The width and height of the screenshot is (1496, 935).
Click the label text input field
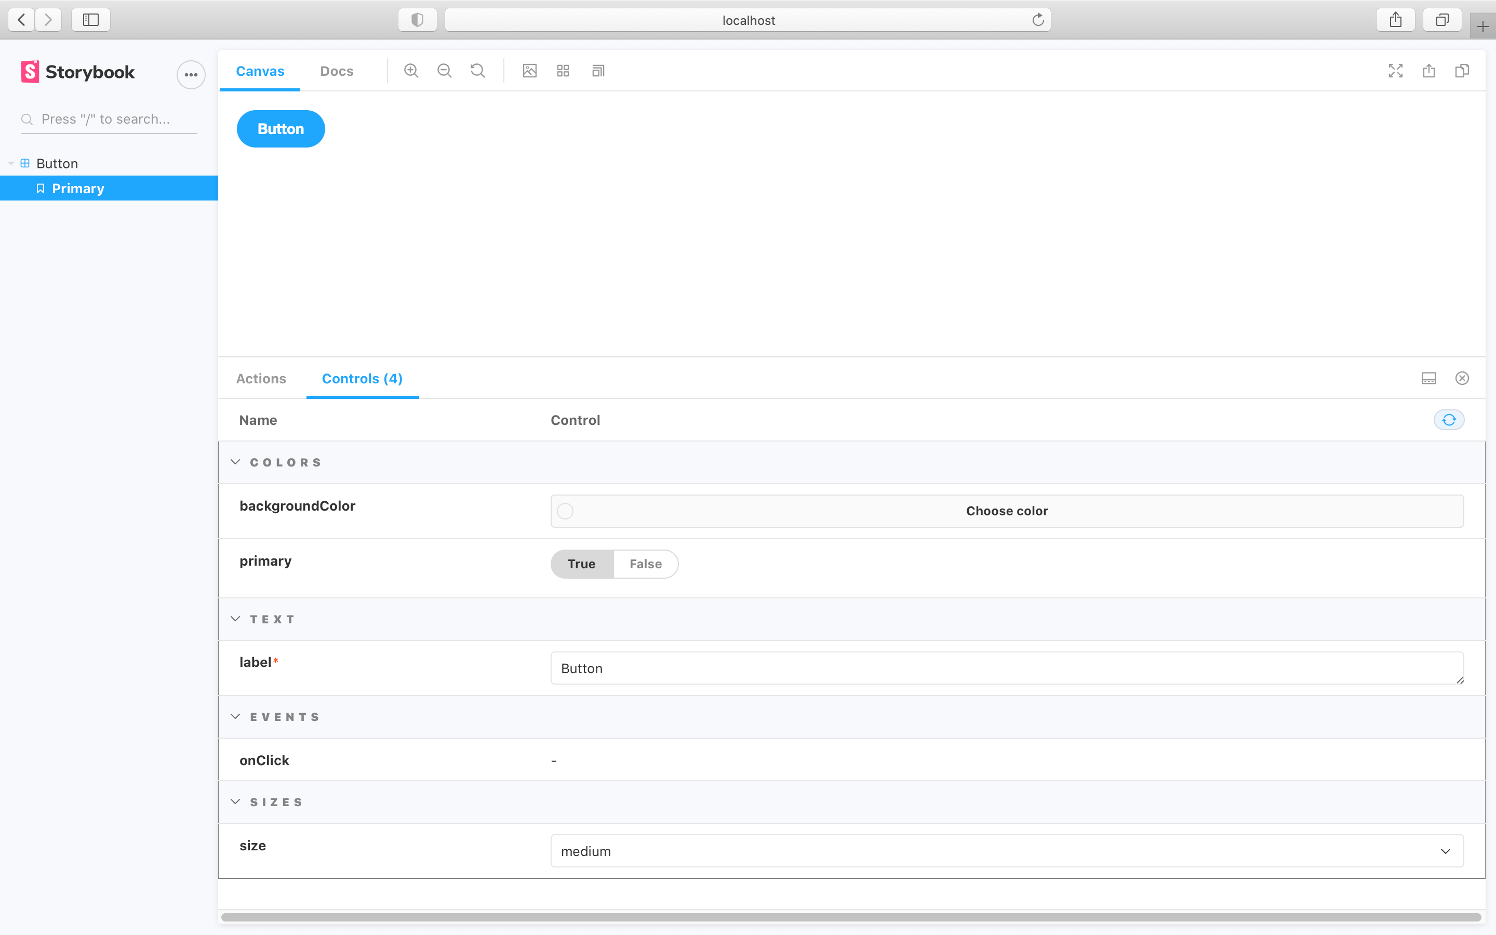coord(1007,668)
